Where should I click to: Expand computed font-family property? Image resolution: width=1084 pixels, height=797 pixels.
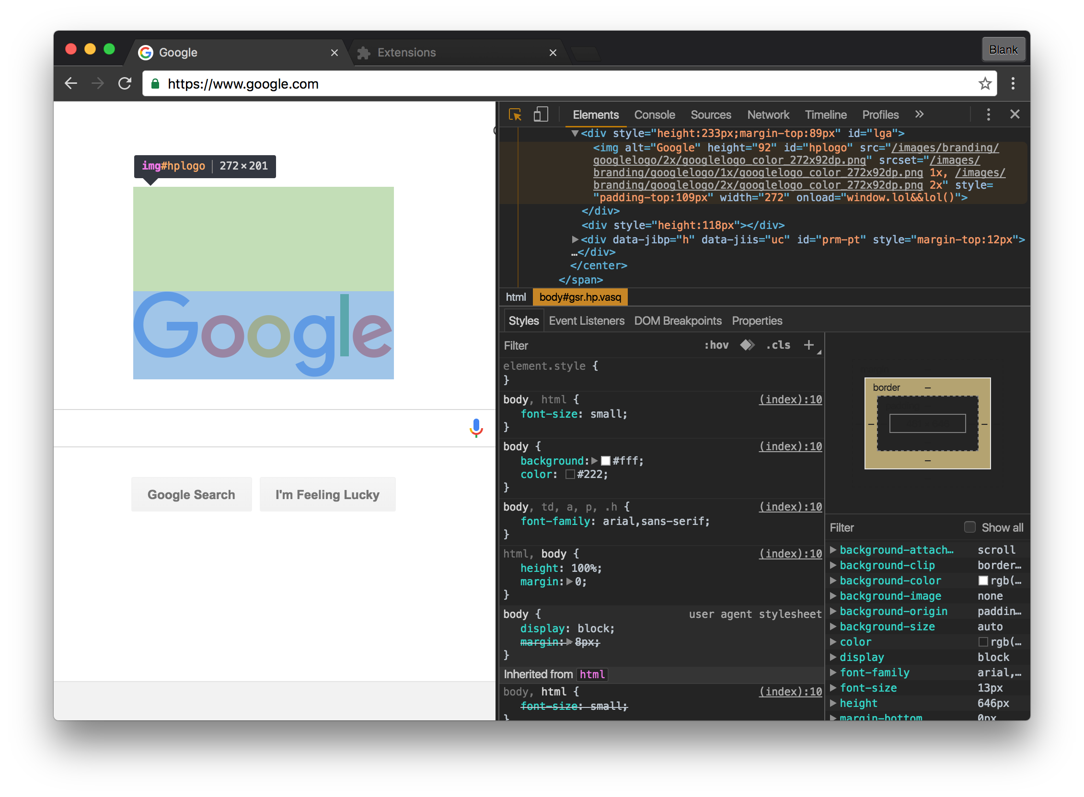833,672
